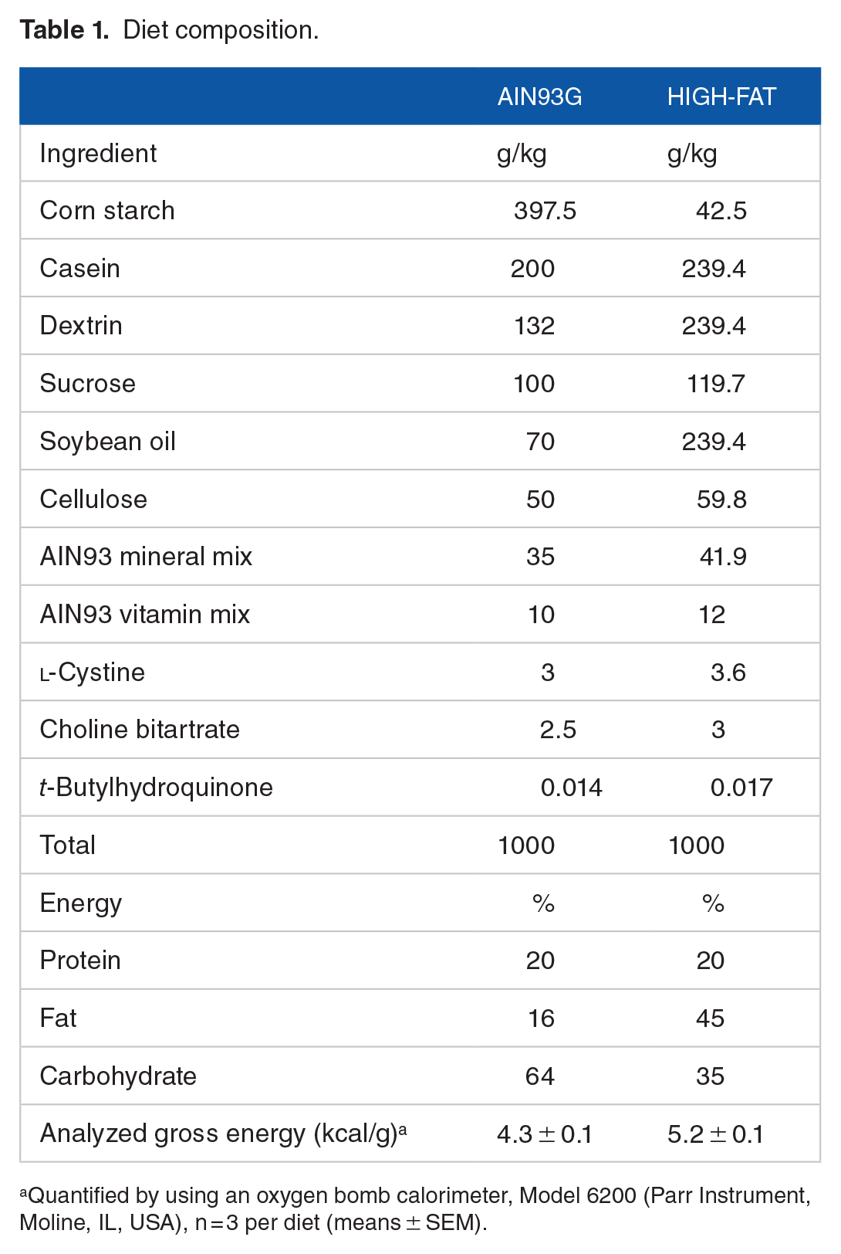Select Choline bitartrate value 2.5

point(558,730)
